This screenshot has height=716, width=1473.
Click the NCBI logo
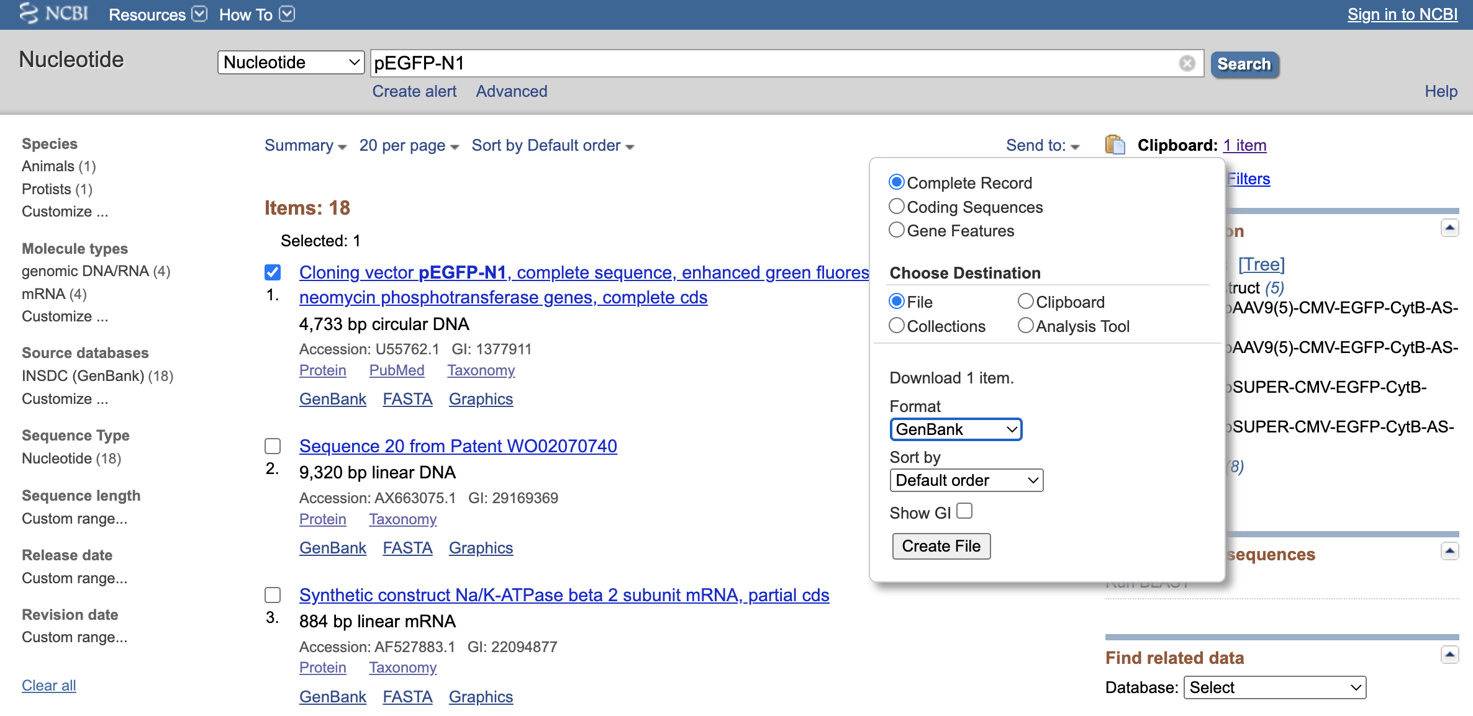(53, 14)
